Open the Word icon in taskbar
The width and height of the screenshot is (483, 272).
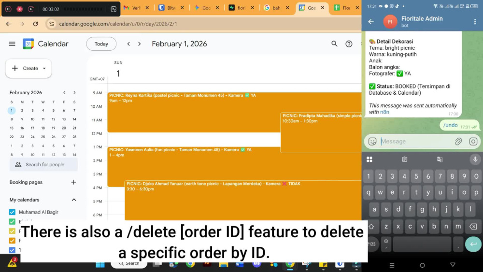[240, 264]
